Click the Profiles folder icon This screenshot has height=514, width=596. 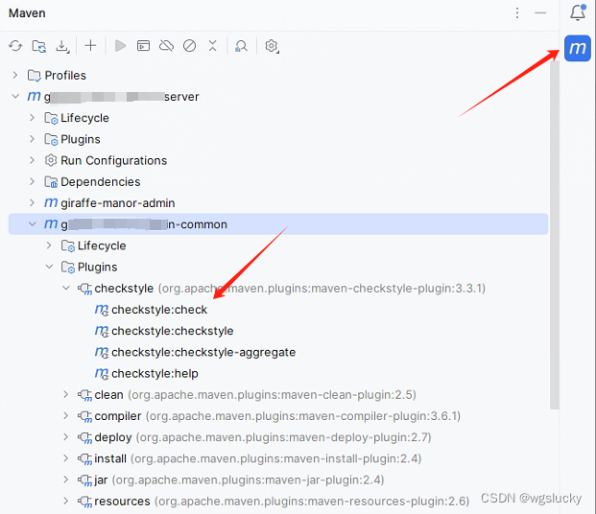[x=35, y=75]
